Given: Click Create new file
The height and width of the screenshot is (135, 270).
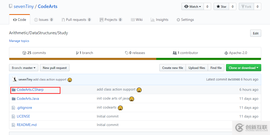Looking at the screenshot, I should [172, 68].
